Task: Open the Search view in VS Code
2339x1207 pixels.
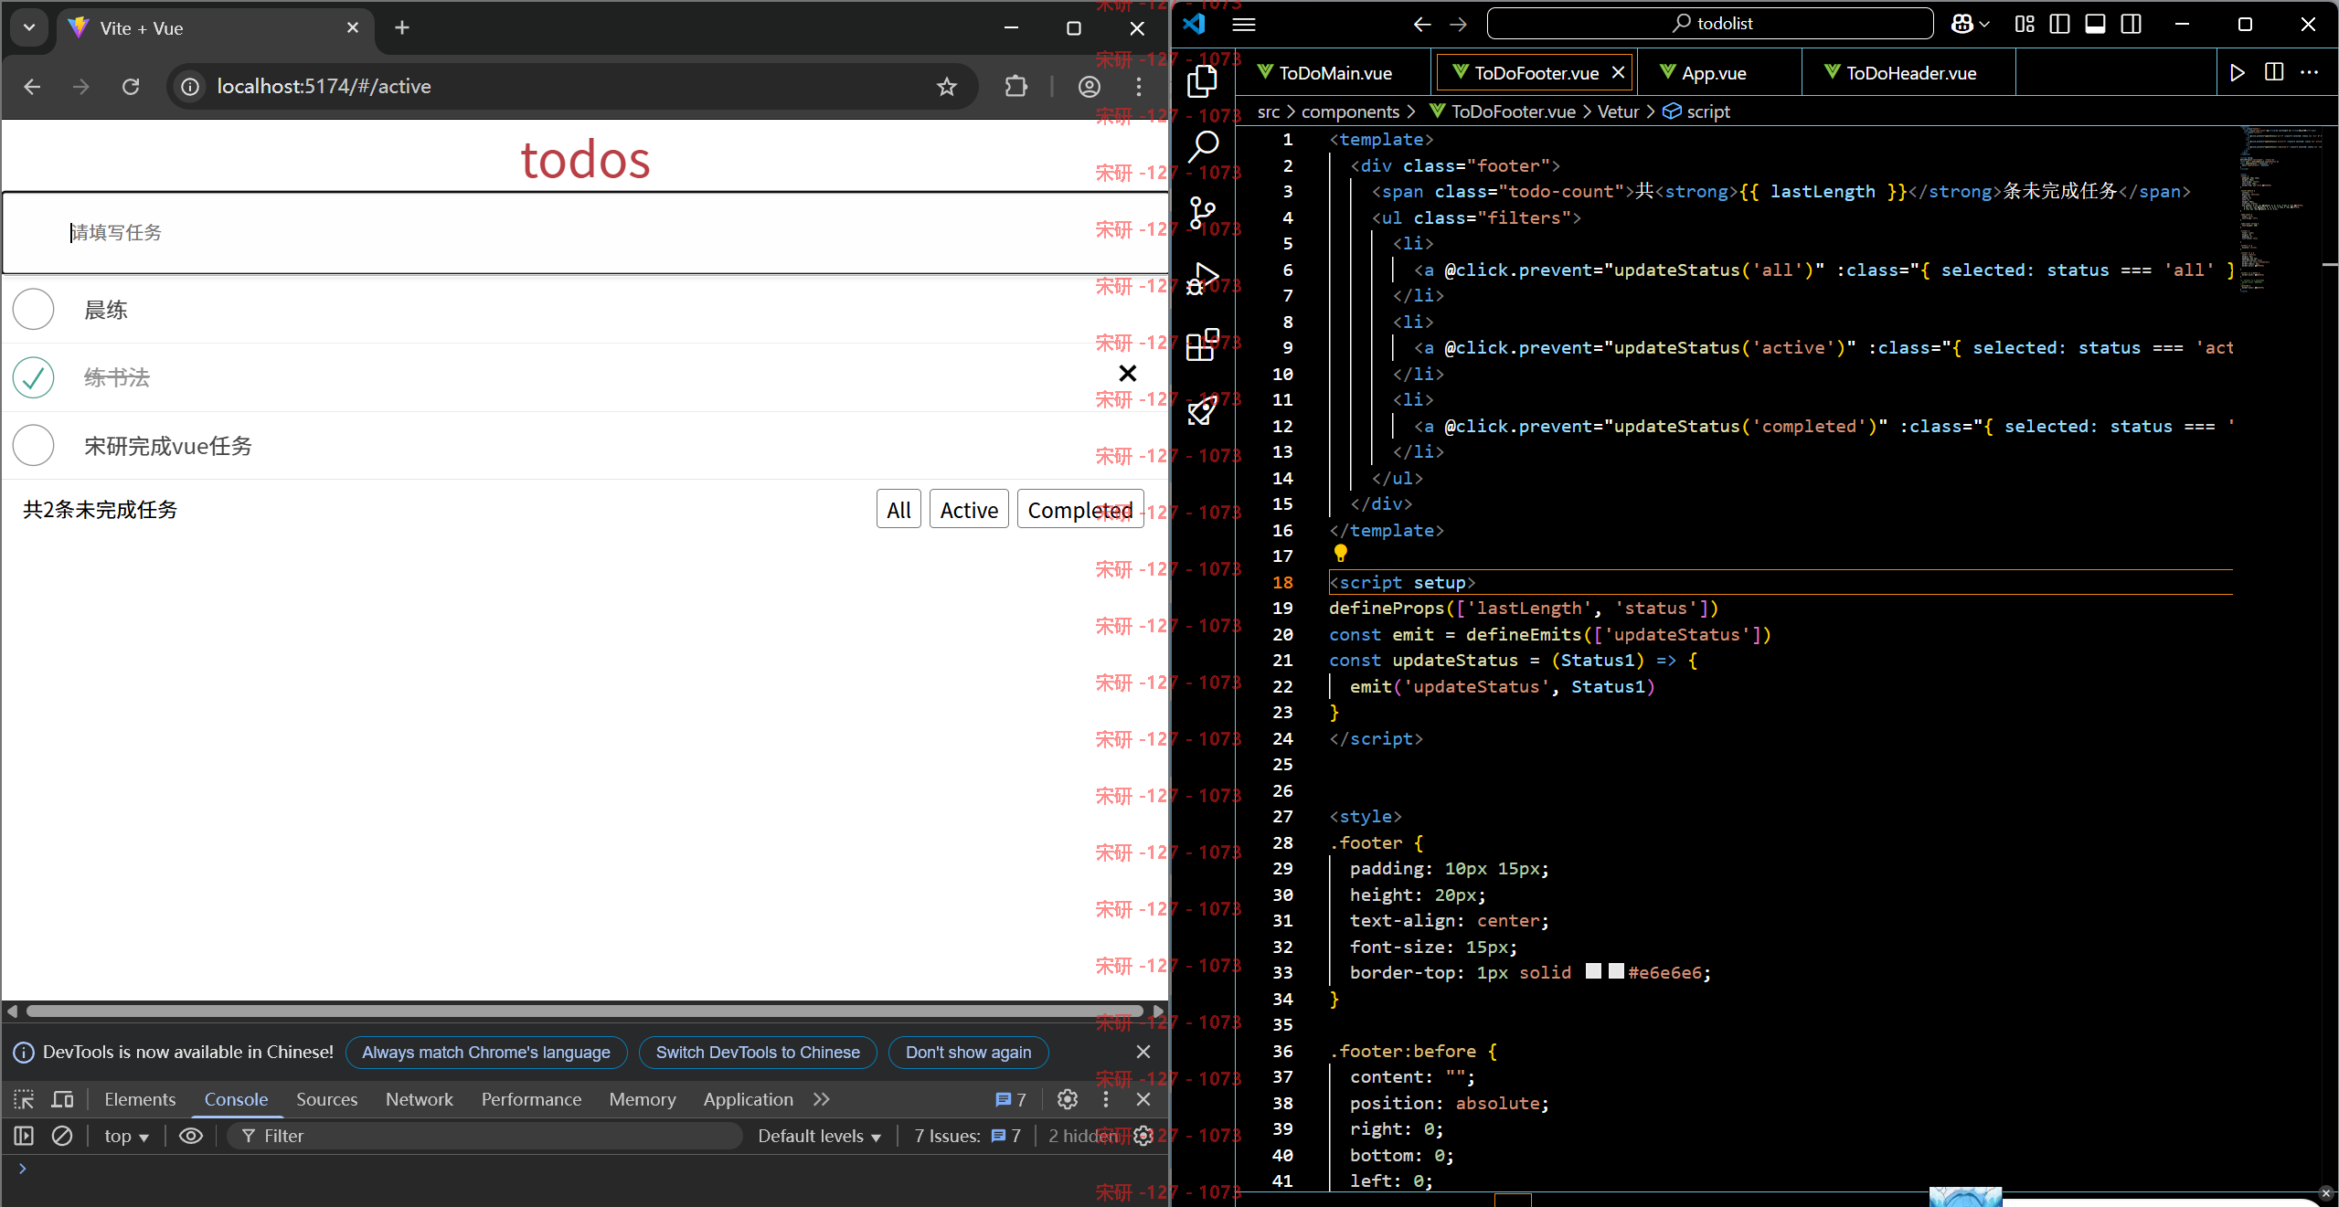Action: (1203, 146)
